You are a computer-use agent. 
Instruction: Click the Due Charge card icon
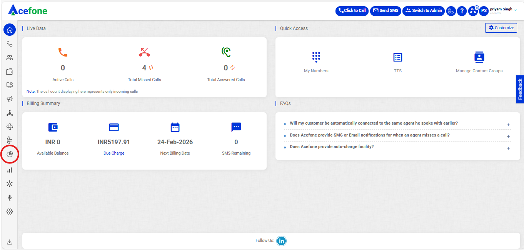pyautogui.click(x=114, y=127)
